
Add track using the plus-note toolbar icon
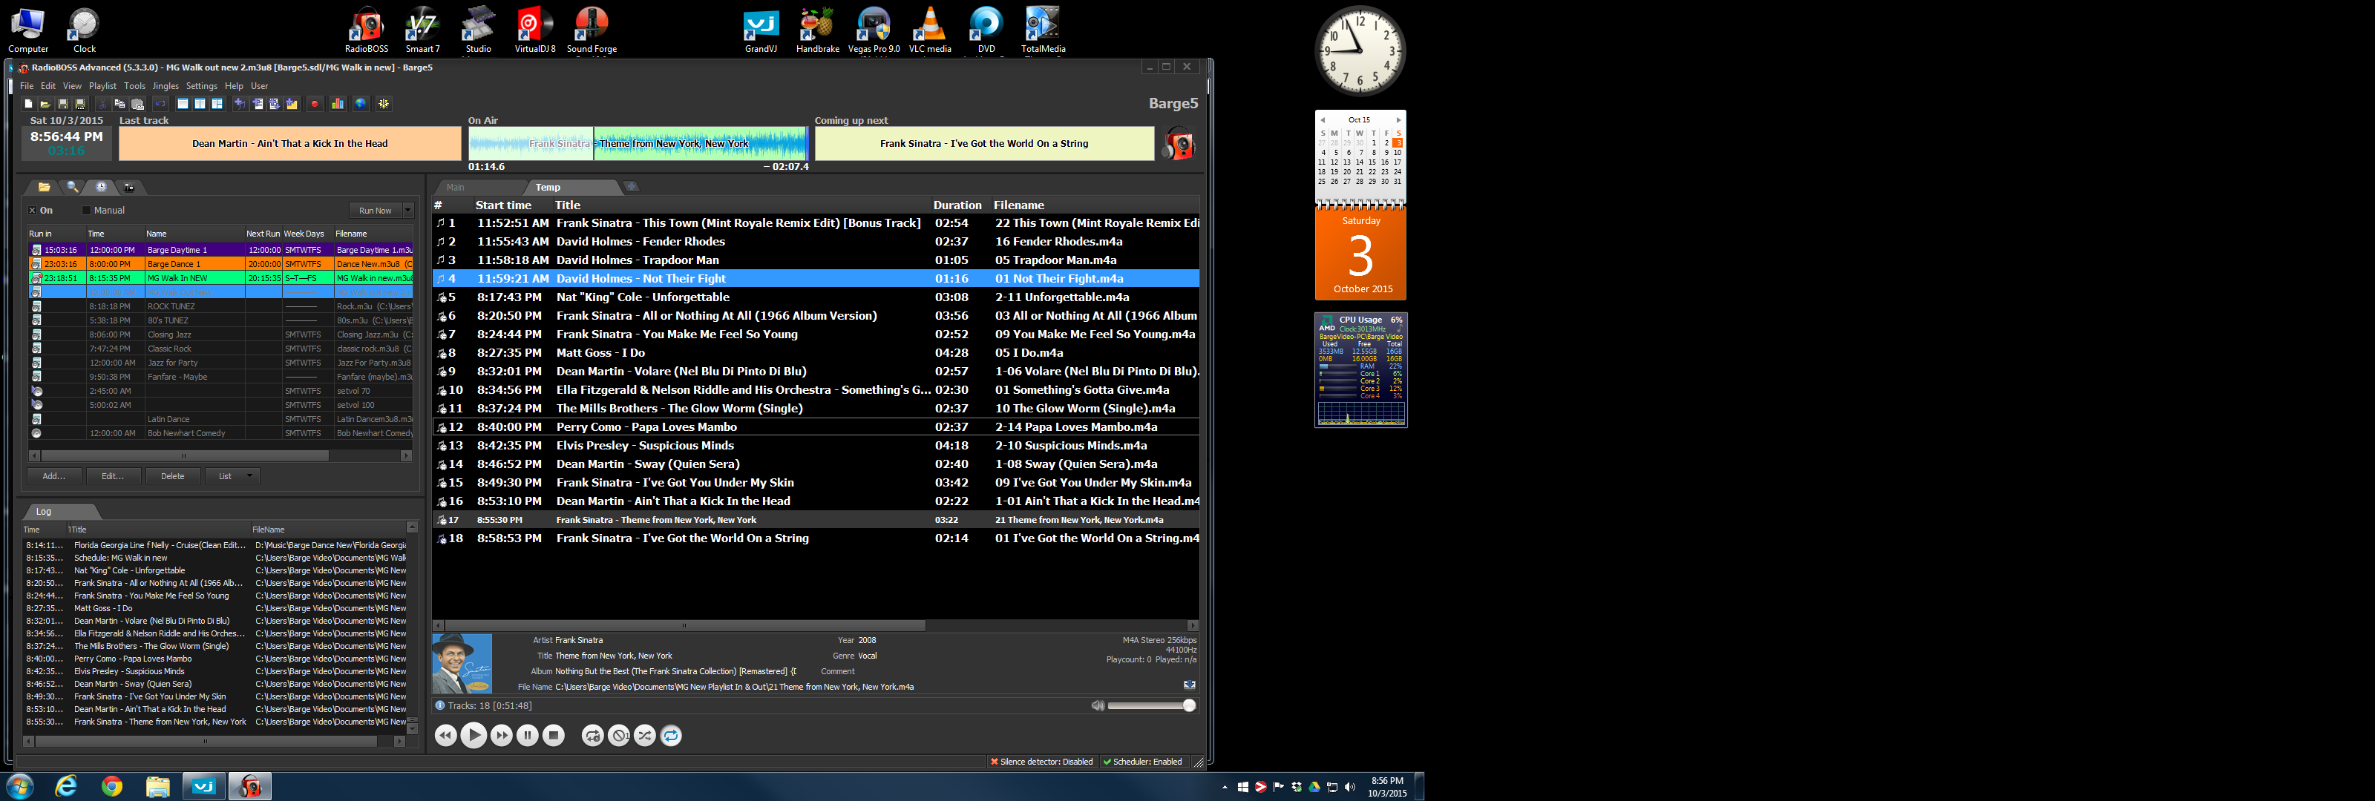click(240, 104)
